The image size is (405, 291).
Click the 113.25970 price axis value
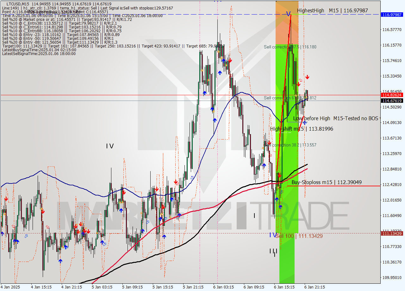[392, 154]
